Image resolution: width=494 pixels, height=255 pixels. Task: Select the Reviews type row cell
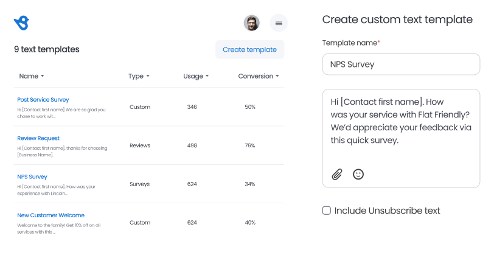pos(140,145)
